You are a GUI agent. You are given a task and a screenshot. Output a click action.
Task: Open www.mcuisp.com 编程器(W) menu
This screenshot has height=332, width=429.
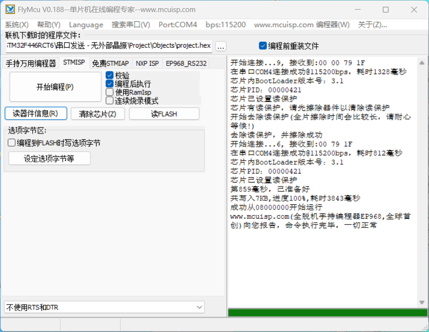[x=302, y=25]
